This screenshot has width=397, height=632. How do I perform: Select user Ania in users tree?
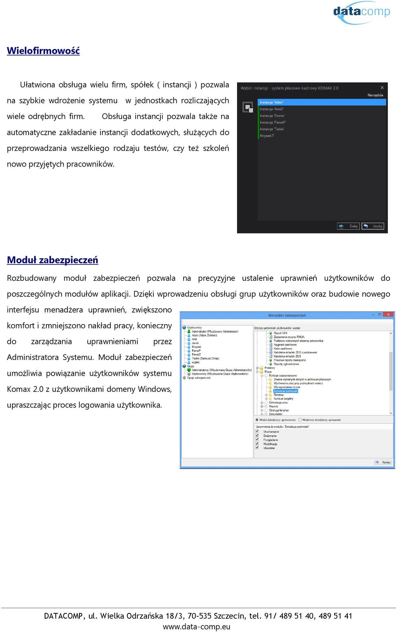tap(194, 339)
